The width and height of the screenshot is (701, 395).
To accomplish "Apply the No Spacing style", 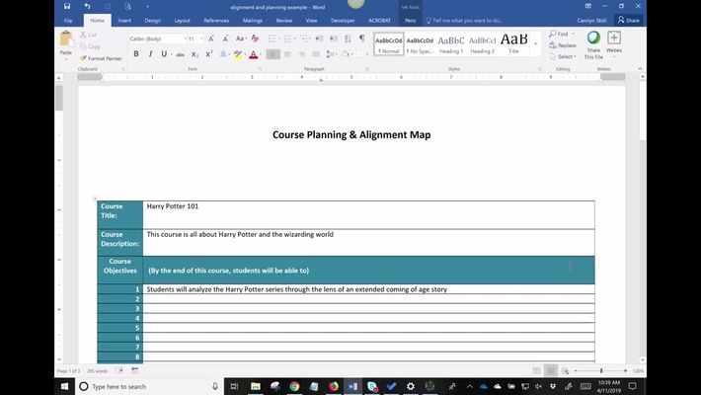I will tap(420, 43).
